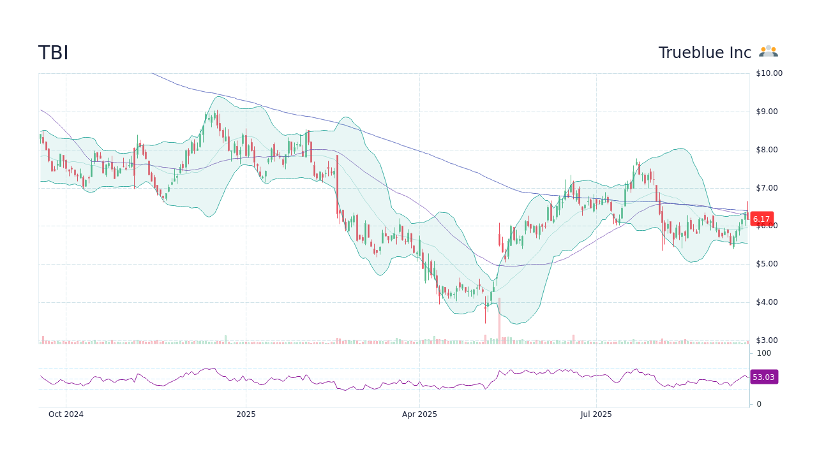
Task: Select the red 6.17 current price tag
Action: point(761,219)
